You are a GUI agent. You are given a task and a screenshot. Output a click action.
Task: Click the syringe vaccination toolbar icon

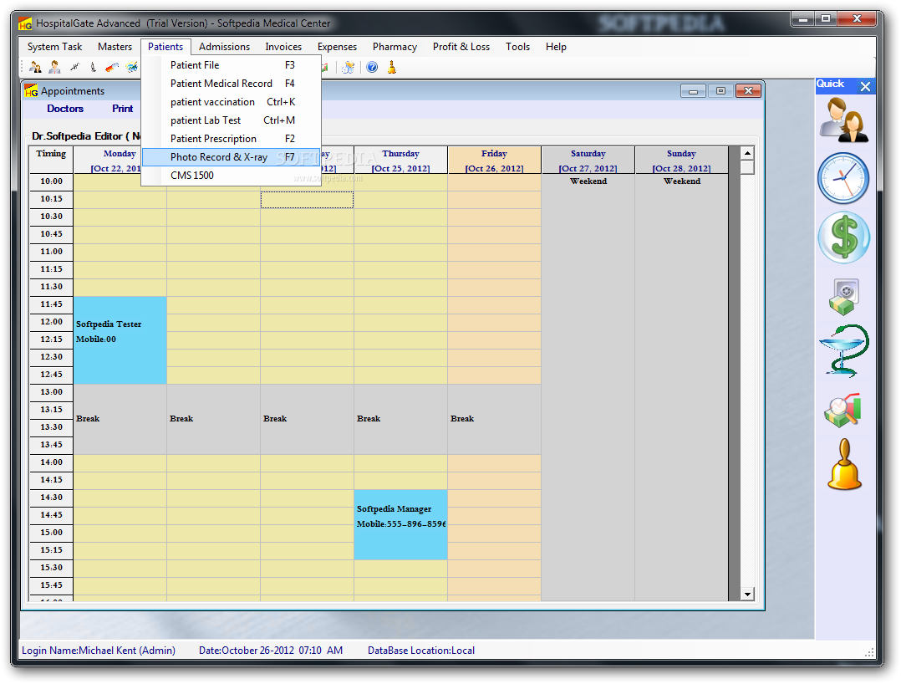click(74, 67)
